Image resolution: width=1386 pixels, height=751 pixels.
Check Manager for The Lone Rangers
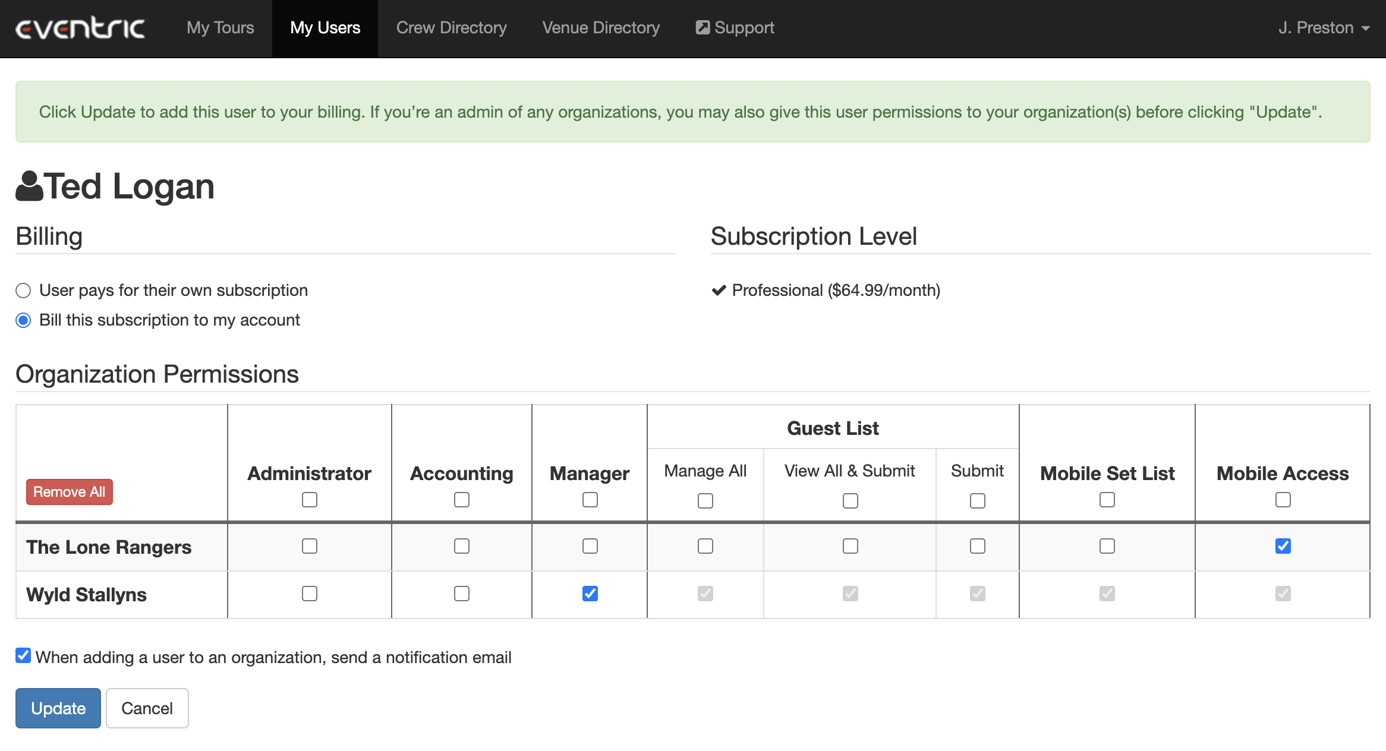pyautogui.click(x=590, y=546)
